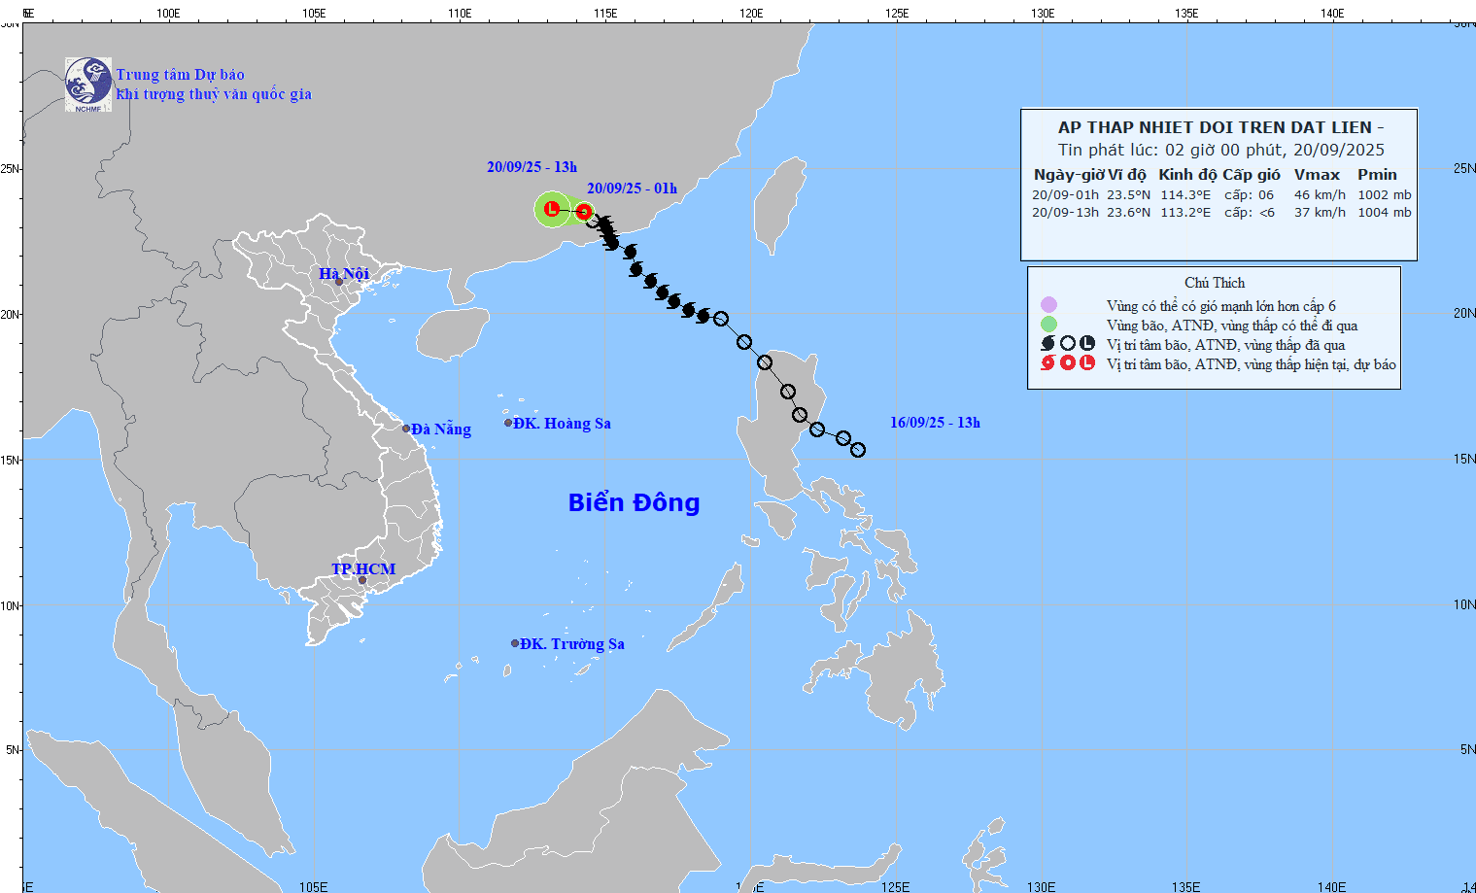This screenshot has width=1476, height=893.
Task: Click the Vmax column header
Action: [1317, 175]
